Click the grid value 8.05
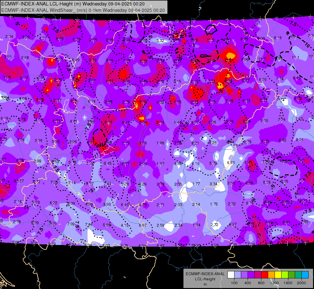Viewport: 314px width, 289px height. pyautogui.click(x=284, y=181)
